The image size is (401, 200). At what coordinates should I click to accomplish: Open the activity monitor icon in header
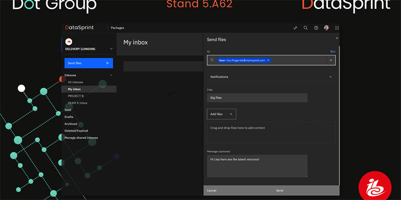(295, 28)
